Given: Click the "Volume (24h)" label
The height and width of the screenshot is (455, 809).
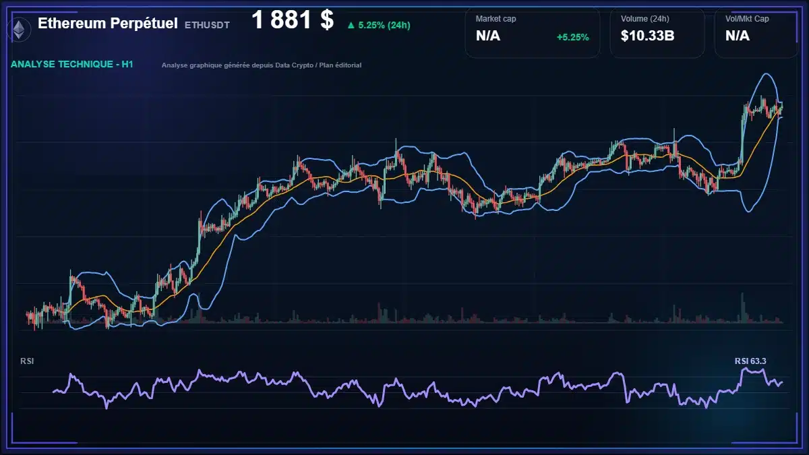Looking at the screenshot, I should click(644, 19).
